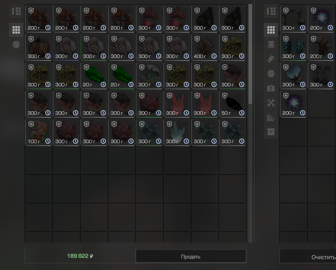Filter left inventory by the artifact icon
Screen dimensions: 336x270
tap(16, 44)
